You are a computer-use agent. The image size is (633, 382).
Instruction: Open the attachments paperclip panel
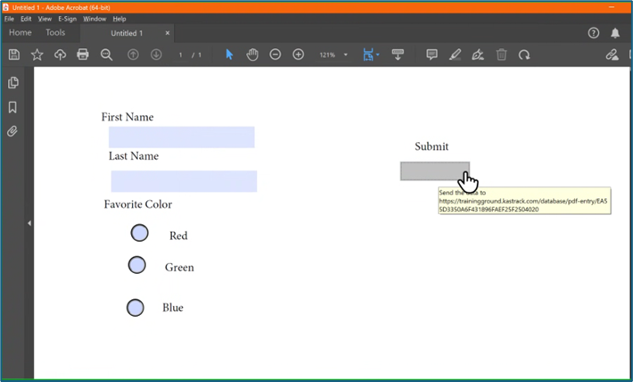13,131
